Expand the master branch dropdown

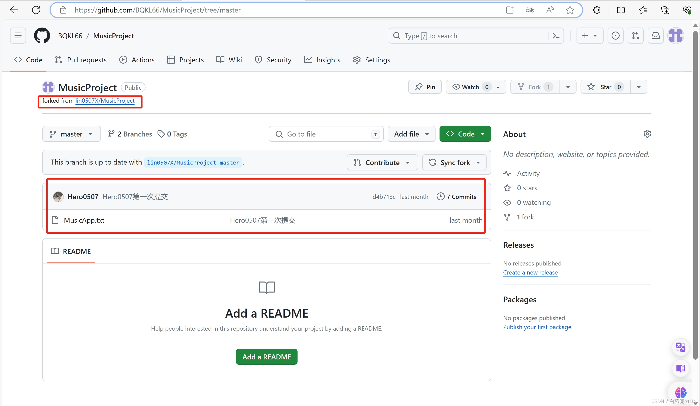pos(71,134)
